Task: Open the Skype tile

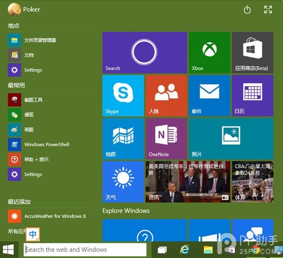Action: point(123,96)
